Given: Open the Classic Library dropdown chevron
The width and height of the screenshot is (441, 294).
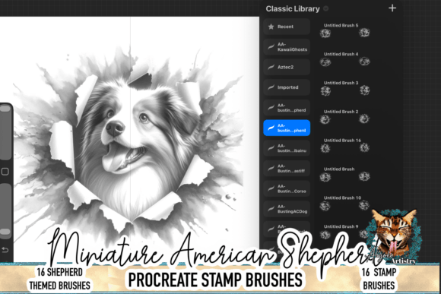Looking at the screenshot, I should 325,8.
